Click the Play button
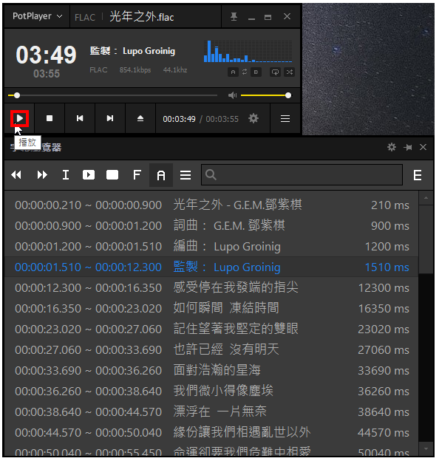Viewport: 439px width, 461px height. pos(19,118)
